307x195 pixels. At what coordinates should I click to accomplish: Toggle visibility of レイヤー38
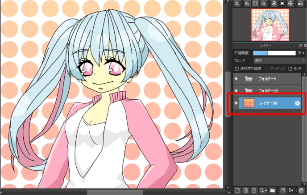point(236,103)
